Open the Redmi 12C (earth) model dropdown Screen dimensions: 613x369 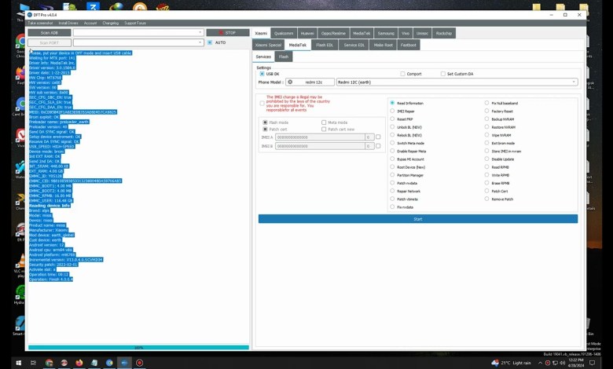tap(457, 82)
